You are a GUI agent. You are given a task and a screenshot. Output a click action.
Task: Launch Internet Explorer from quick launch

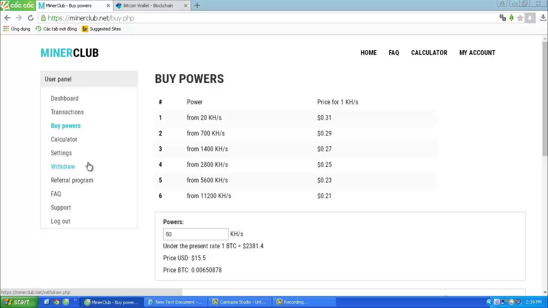point(47,302)
